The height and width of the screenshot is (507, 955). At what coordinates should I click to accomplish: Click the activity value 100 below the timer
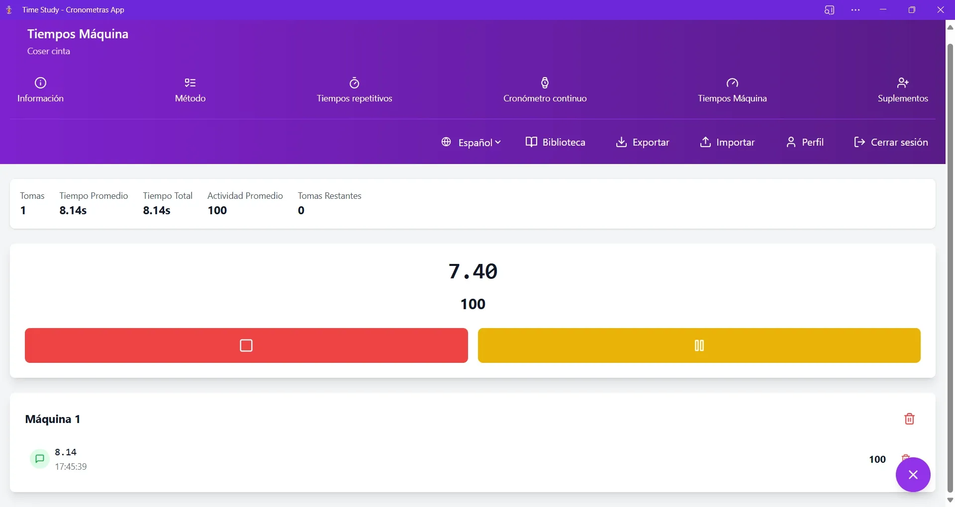pyautogui.click(x=473, y=304)
